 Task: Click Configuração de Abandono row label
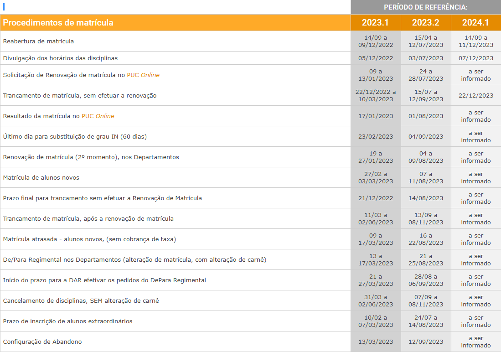(x=42, y=342)
